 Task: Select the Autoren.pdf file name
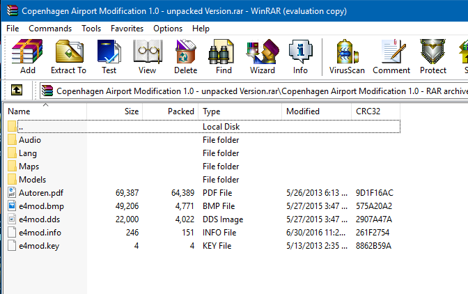[41, 193]
